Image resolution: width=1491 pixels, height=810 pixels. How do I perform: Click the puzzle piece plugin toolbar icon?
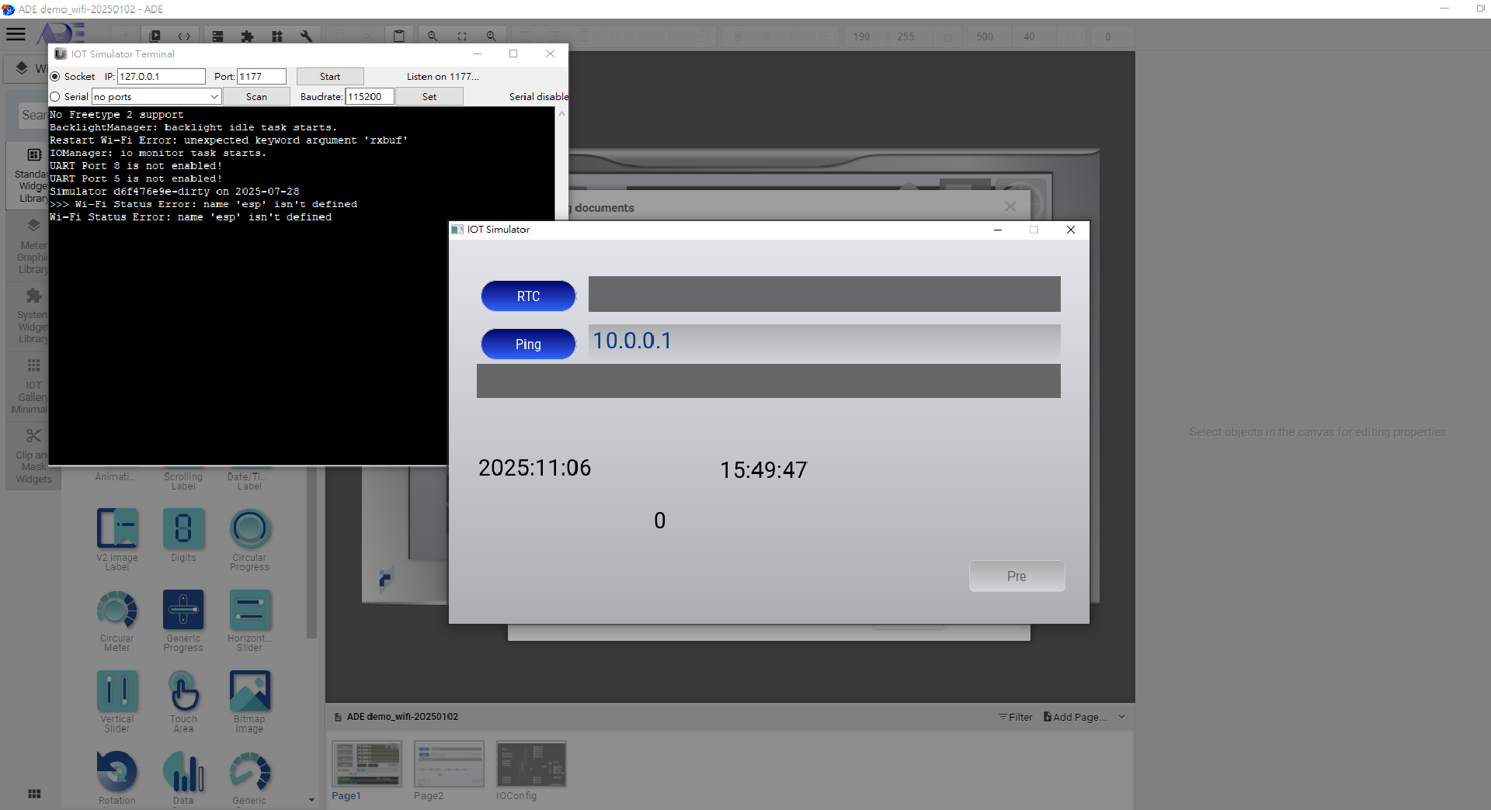tap(247, 36)
